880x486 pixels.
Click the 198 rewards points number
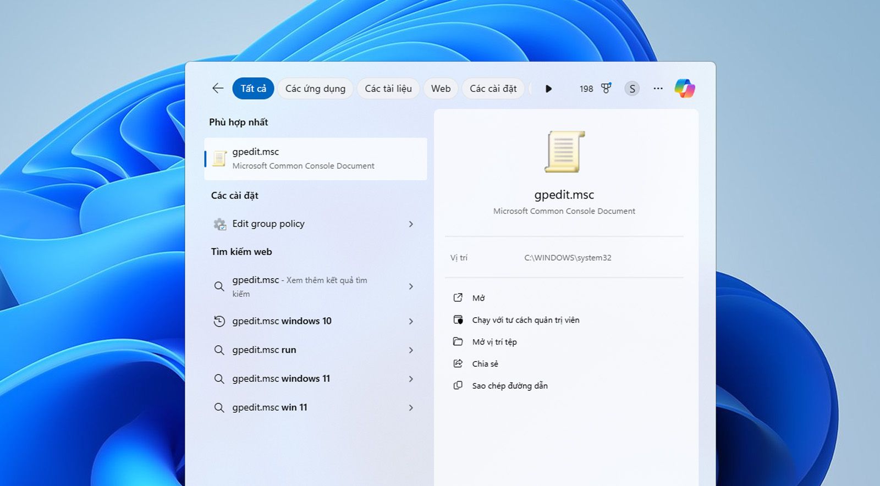pos(586,89)
